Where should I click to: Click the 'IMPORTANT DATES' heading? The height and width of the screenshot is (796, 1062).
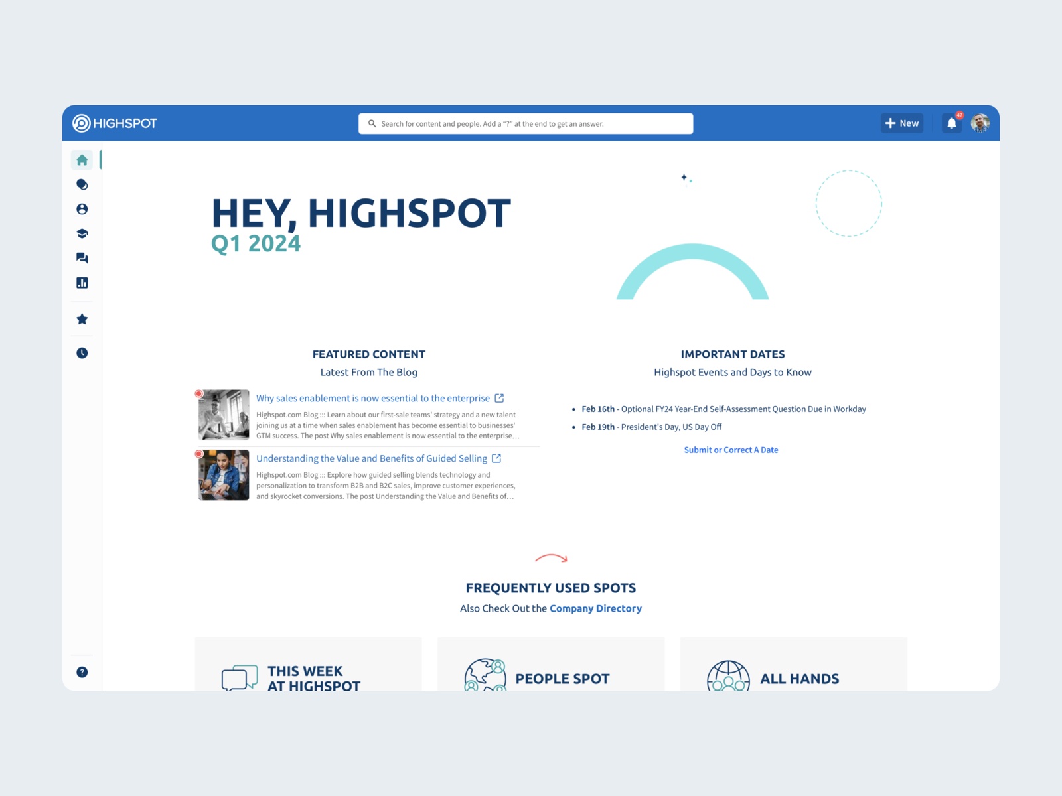733,354
